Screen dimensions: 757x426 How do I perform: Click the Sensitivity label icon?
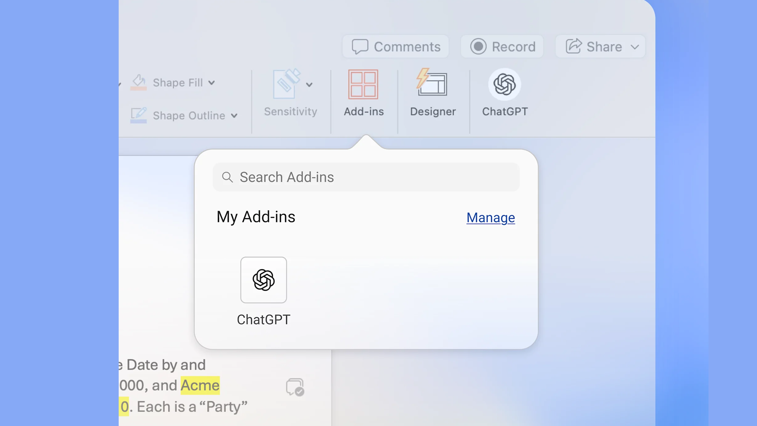pyautogui.click(x=287, y=84)
